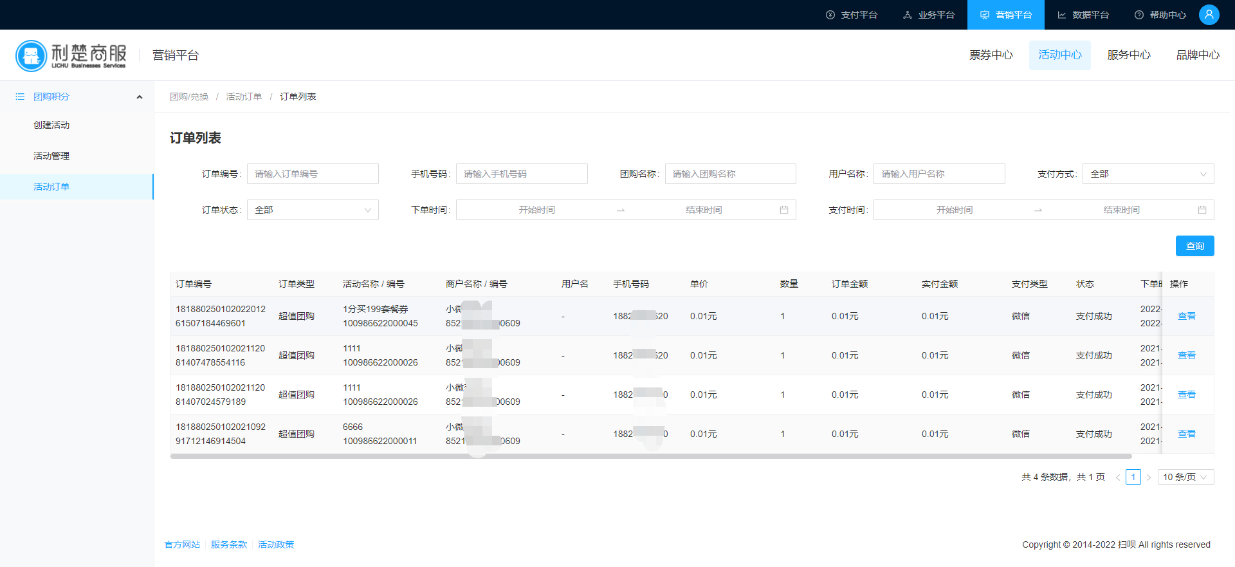Open 数据平台 in the top bar

(x=1083, y=15)
